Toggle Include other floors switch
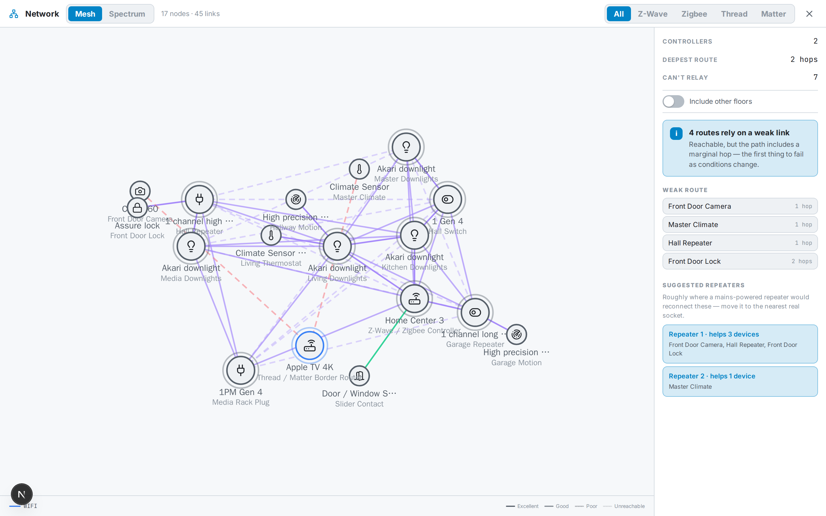 [673, 101]
